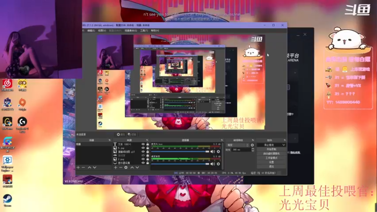Toggle lock on 文本 (GDI+) source
The width and height of the screenshot is (377, 212).
[148, 144]
